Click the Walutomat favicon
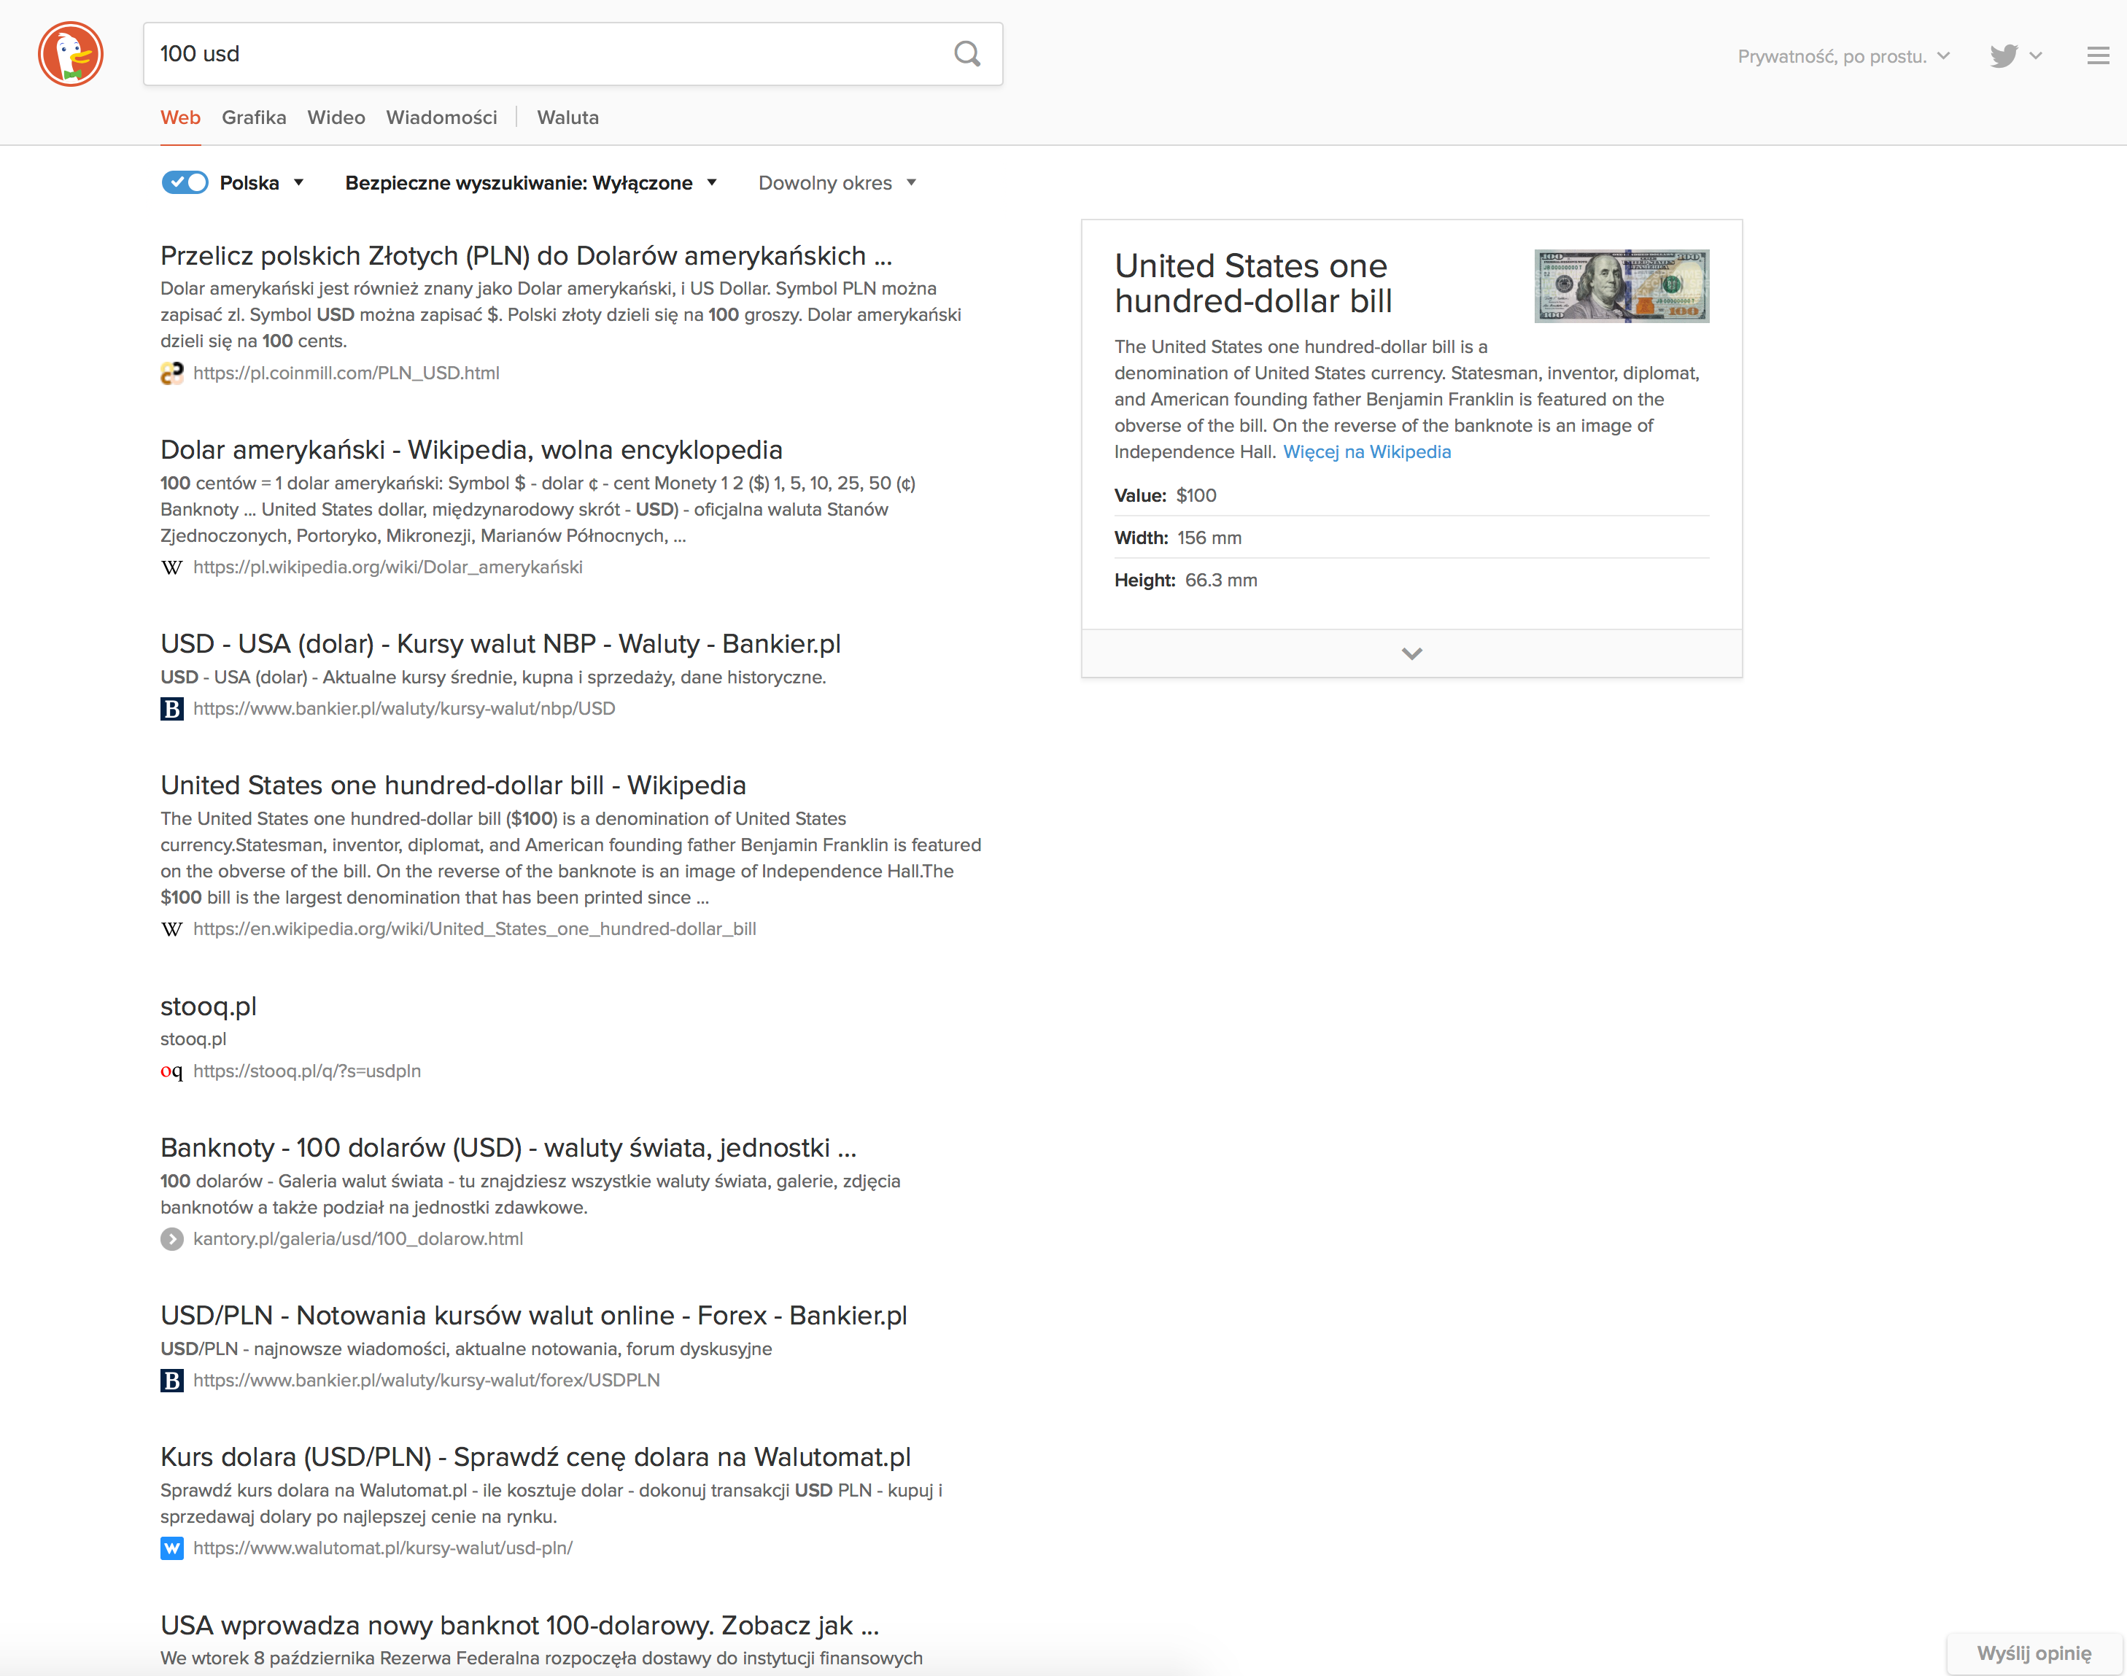Screen dimensions: 2127x1676 [171, 1548]
